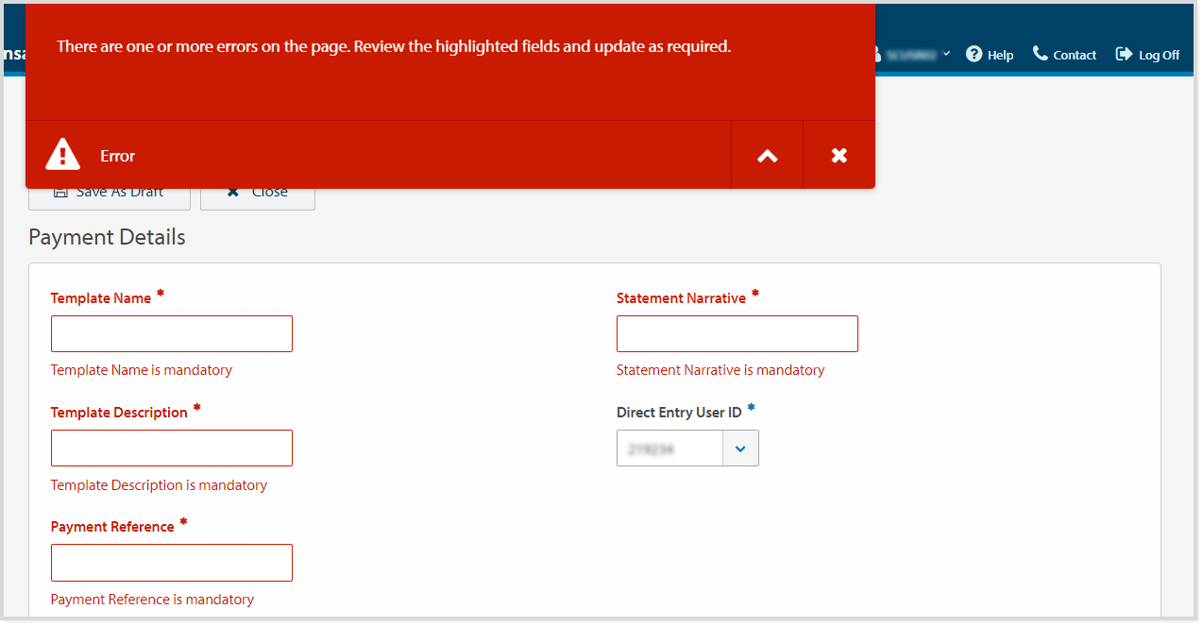Dismiss the error banner with the X
1203x626 pixels.
tap(839, 156)
